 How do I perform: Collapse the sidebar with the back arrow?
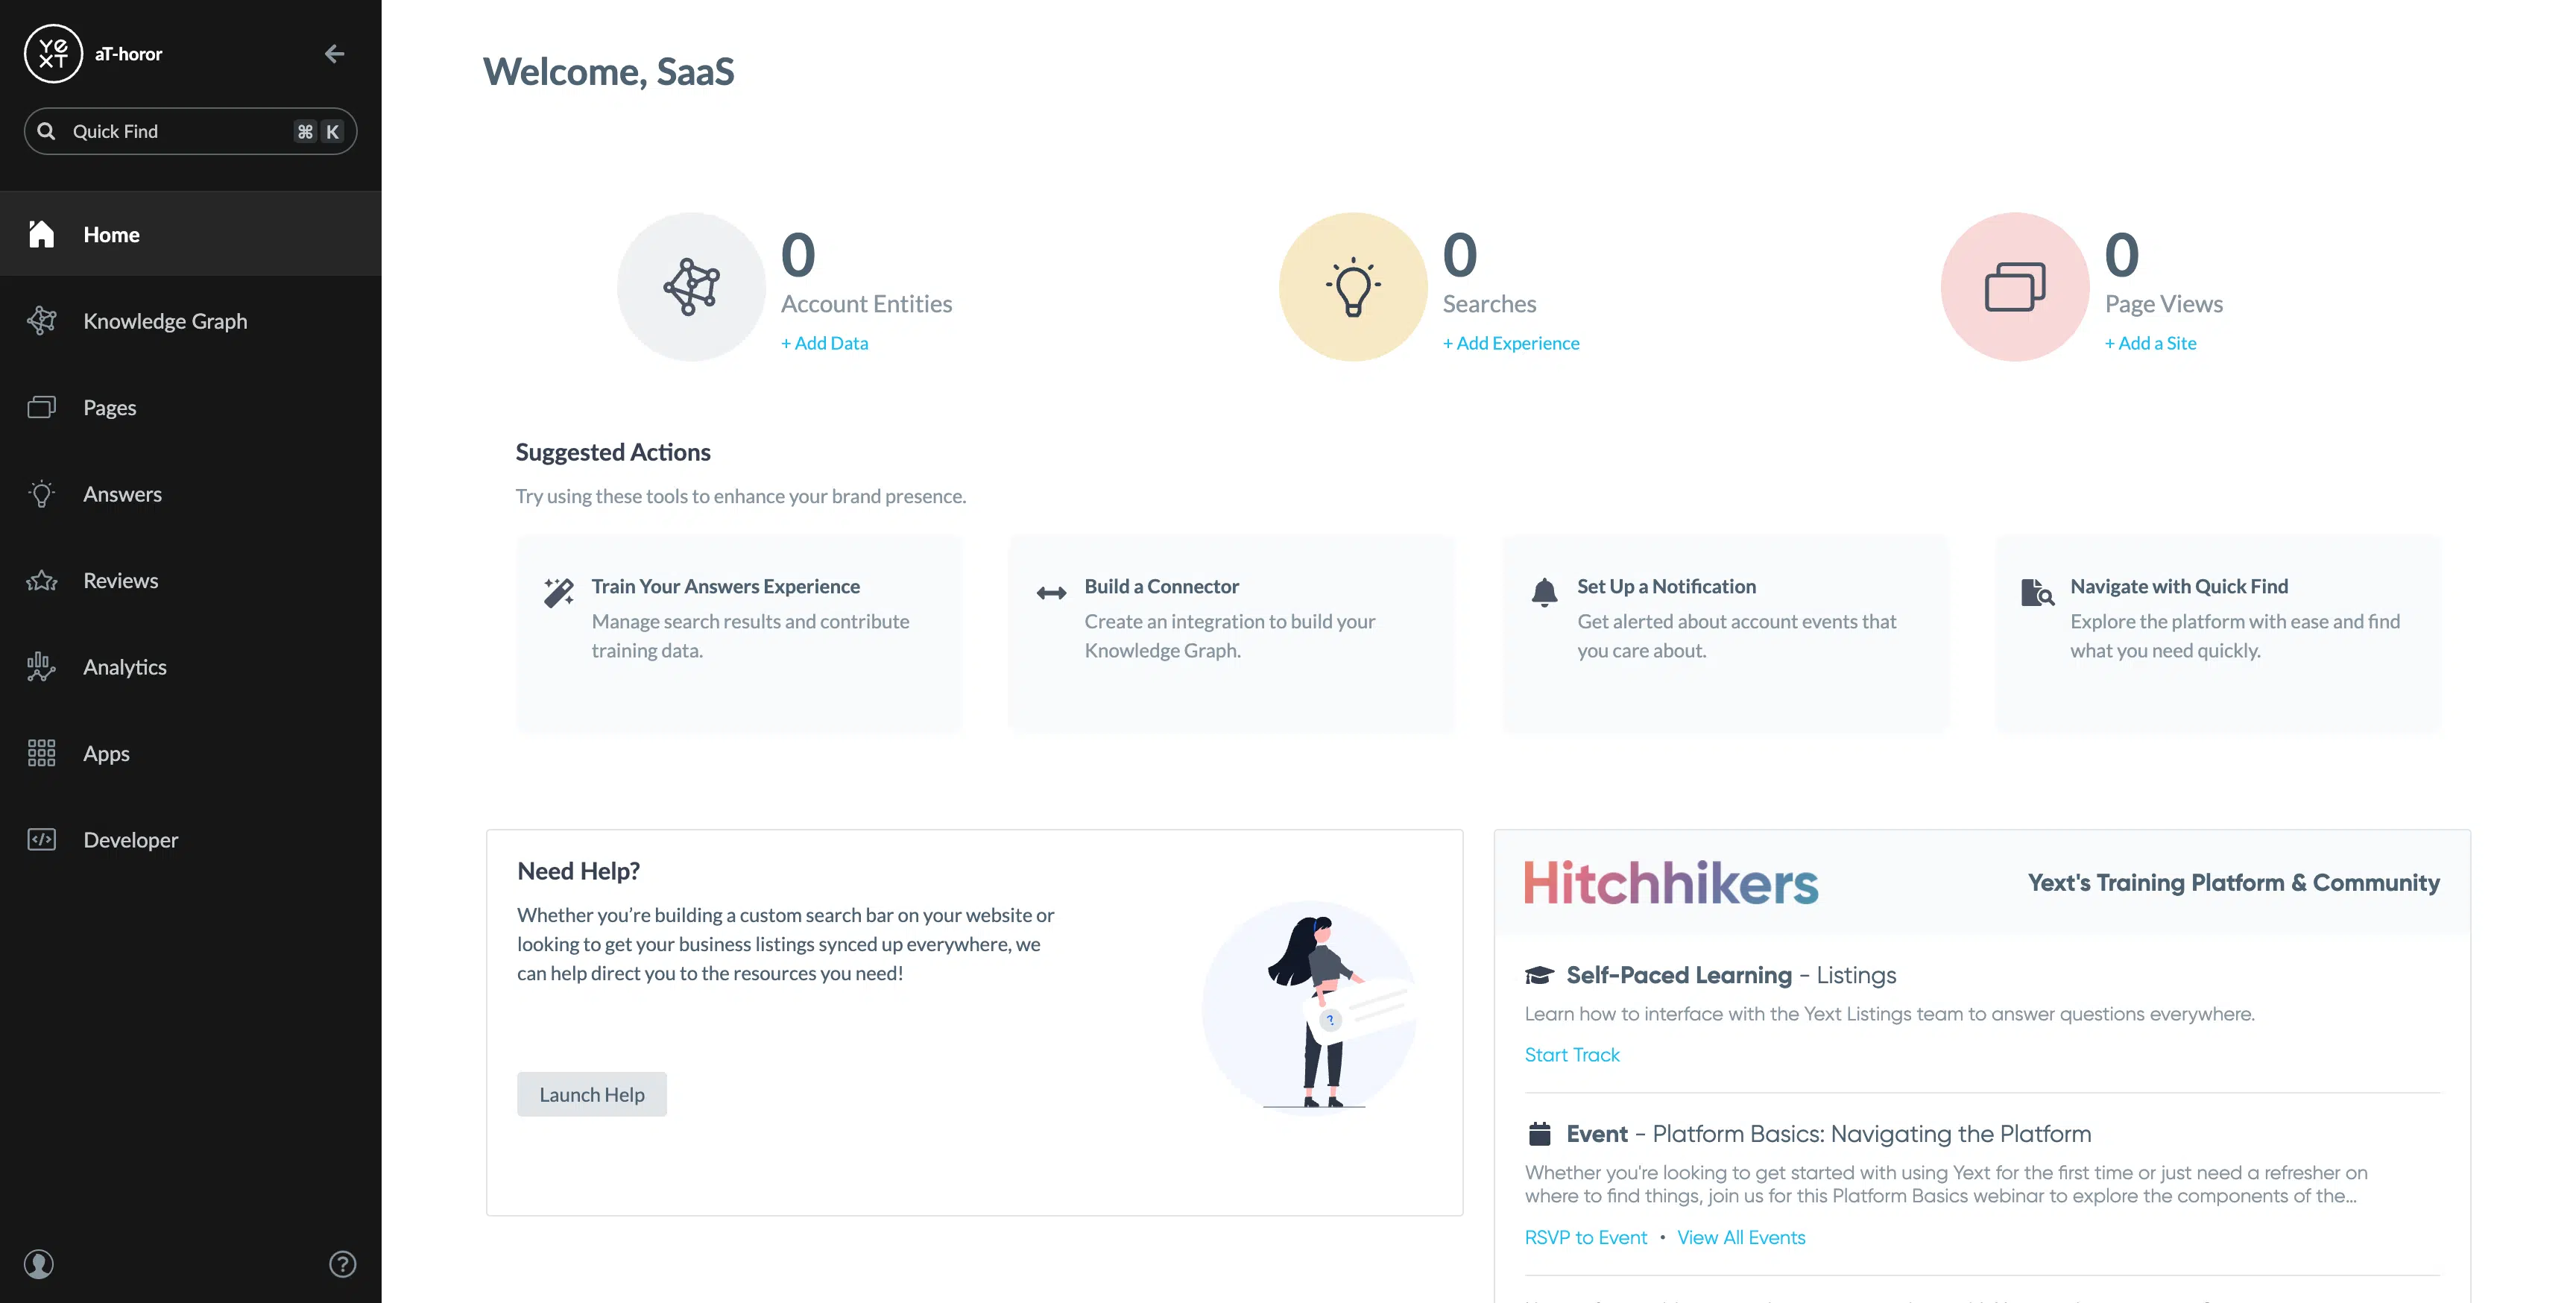pyautogui.click(x=335, y=54)
